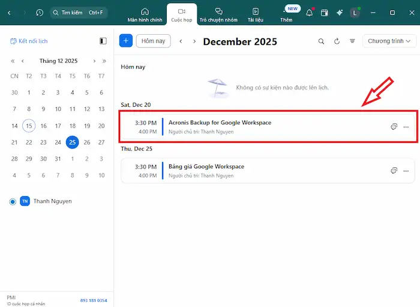Collapse the left sidebar panel icon
The width and height of the screenshot is (420, 307).
tap(103, 41)
